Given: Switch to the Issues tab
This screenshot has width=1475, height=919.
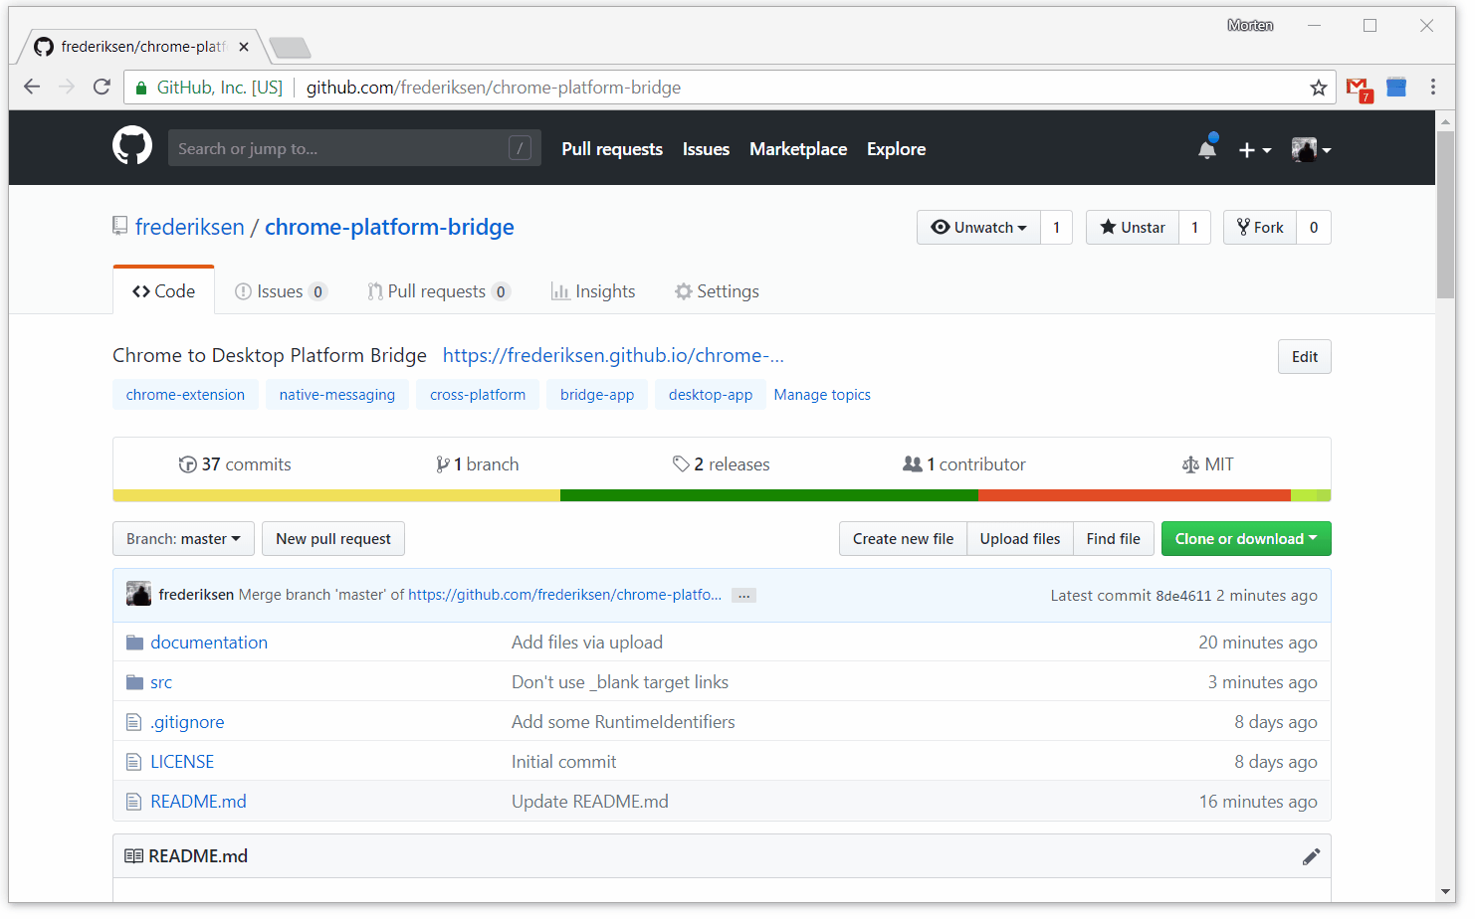Looking at the screenshot, I should 281,291.
